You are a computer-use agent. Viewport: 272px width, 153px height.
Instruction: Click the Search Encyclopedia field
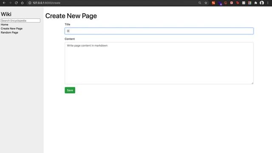pyautogui.click(x=20, y=20)
